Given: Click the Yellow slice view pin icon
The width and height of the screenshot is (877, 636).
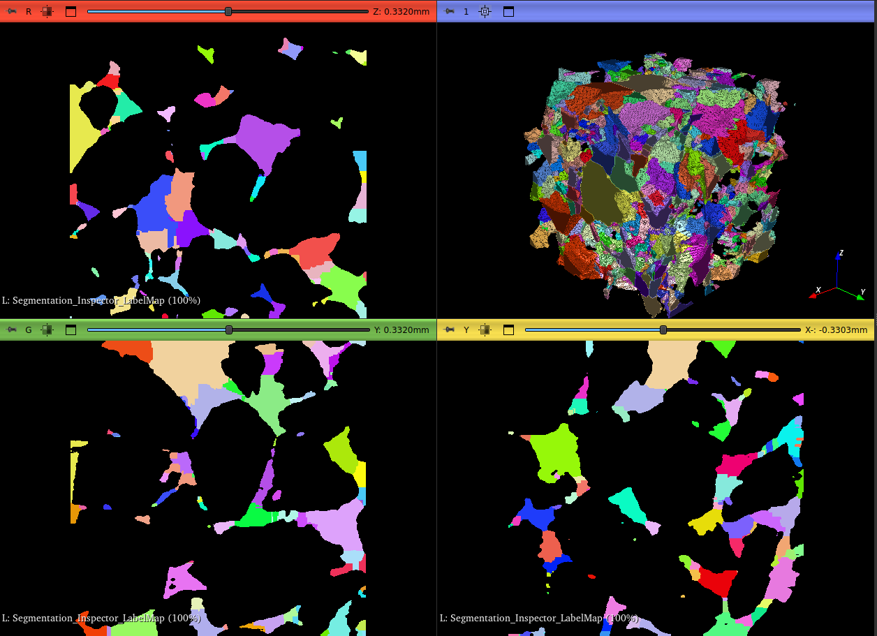Looking at the screenshot, I should click(450, 330).
